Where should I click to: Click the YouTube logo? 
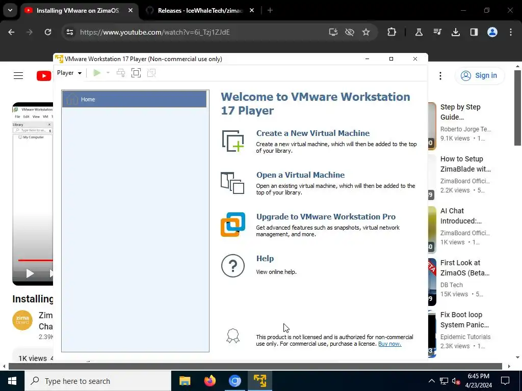[x=44, y=76]
